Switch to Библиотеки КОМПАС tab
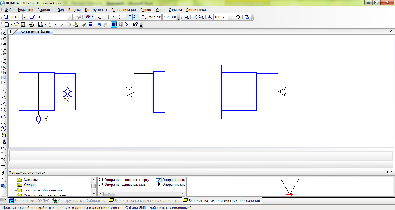 click(29, 200)
